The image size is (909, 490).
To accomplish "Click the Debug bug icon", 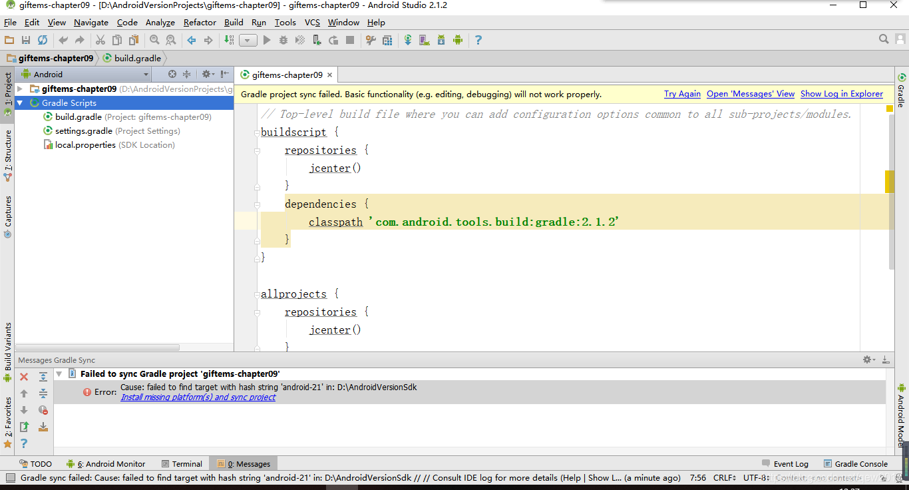I will click(x=283, y=40).
